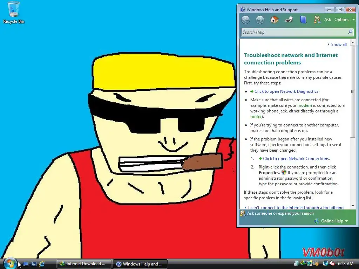Screen dimensions: 359x269
Task: Click the people icon beside Ask someone
Action: click(x=243, y=213)
